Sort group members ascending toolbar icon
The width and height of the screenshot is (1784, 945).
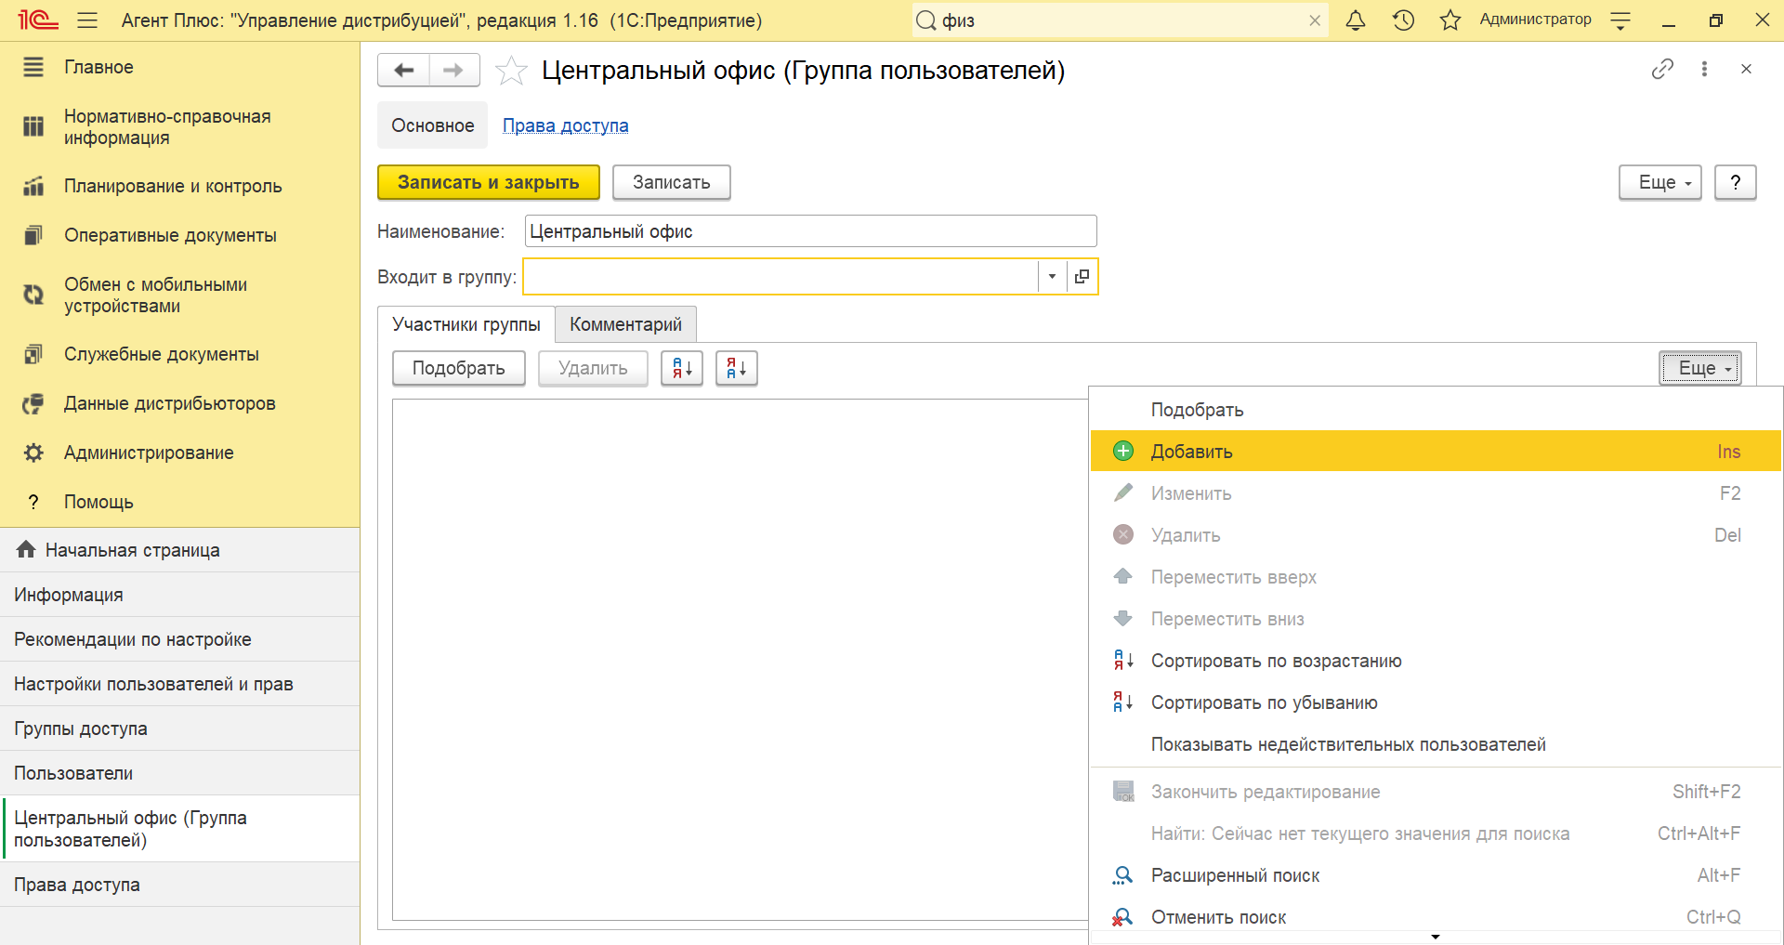[x=682, y=368]
